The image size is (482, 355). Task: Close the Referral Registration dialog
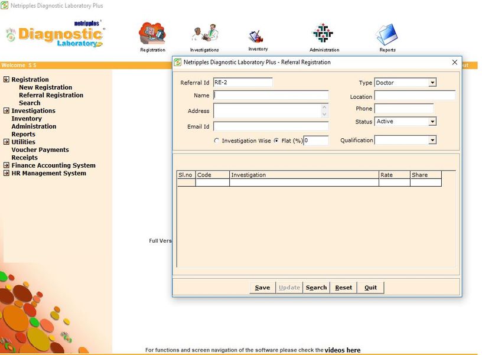tap(455, 63)
